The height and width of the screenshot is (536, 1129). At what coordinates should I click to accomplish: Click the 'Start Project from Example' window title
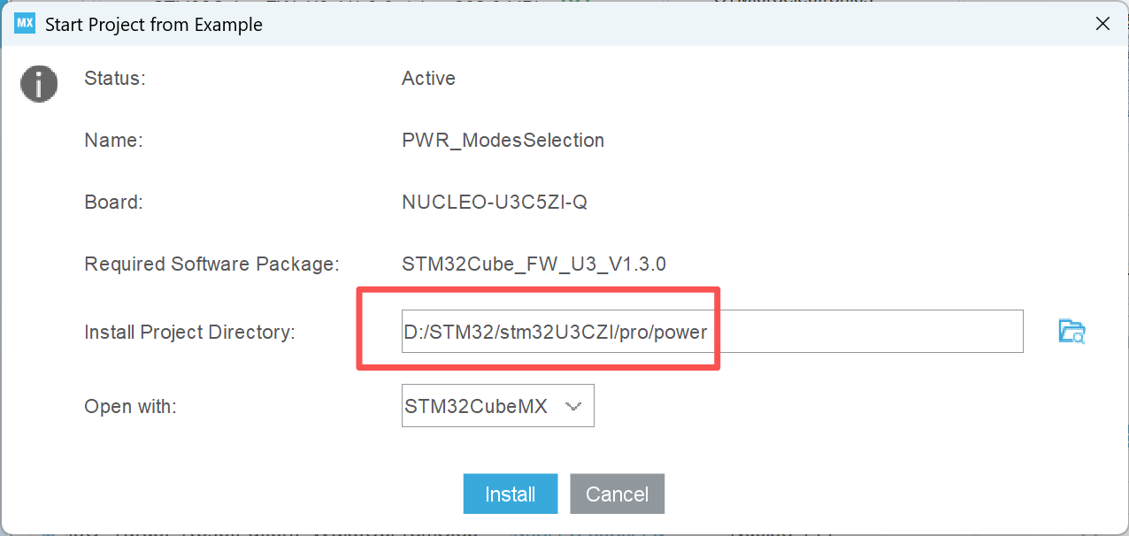(x=154, y=24)
